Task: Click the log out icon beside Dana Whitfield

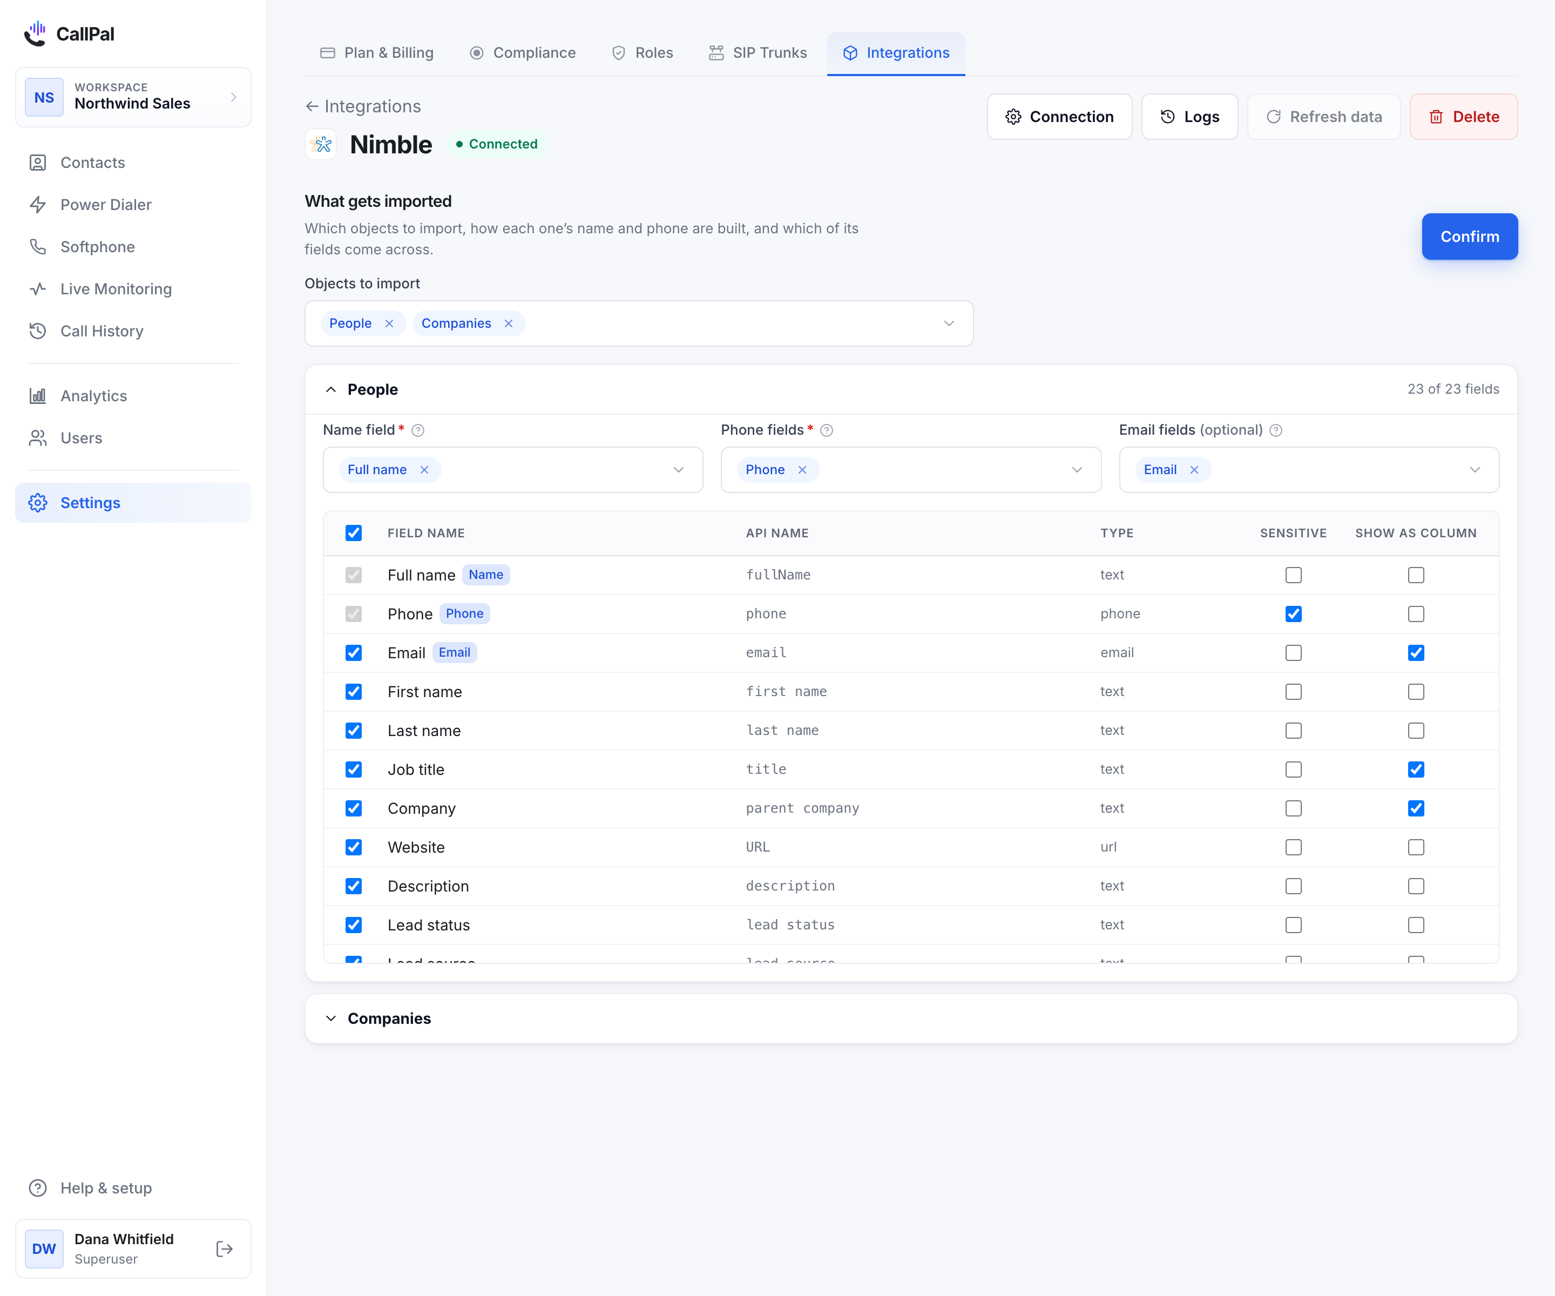Action: [225, 1248]
